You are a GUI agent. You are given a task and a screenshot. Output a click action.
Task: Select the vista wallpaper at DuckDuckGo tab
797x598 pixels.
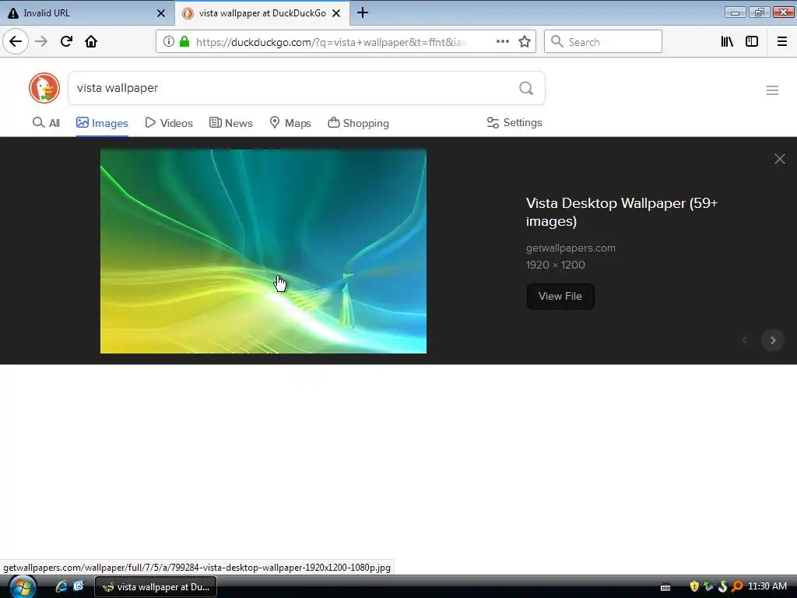(262, 13)
